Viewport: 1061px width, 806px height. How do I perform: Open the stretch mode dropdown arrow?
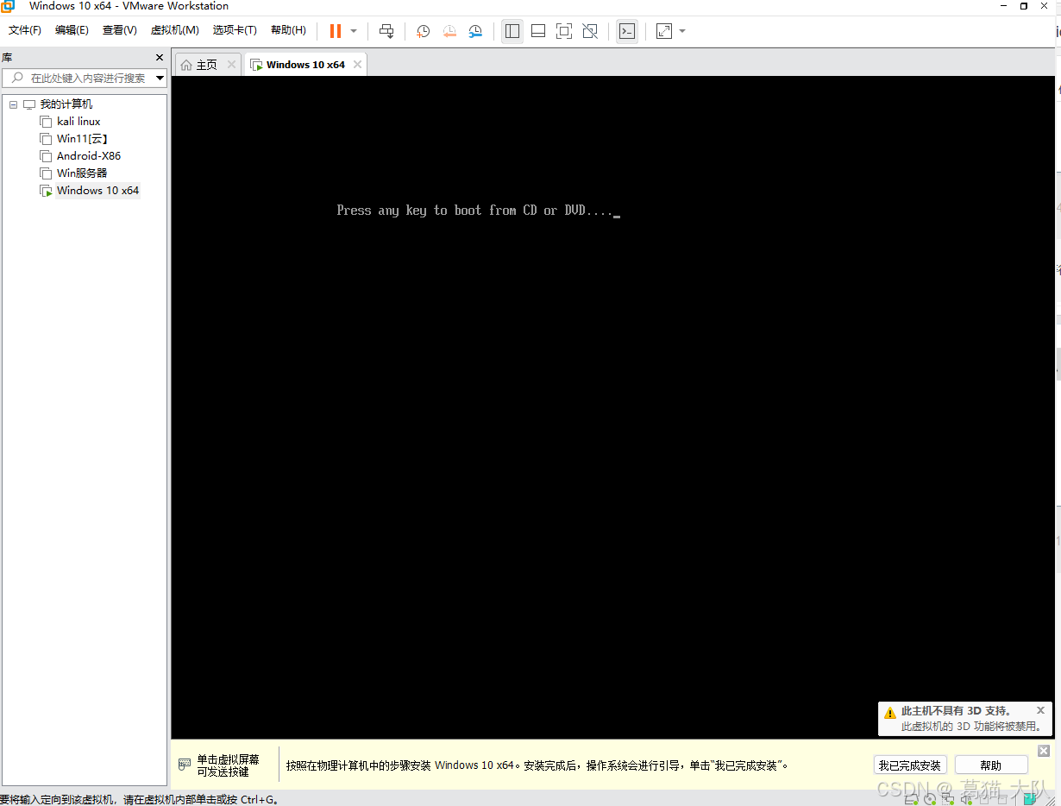[682, 31]
